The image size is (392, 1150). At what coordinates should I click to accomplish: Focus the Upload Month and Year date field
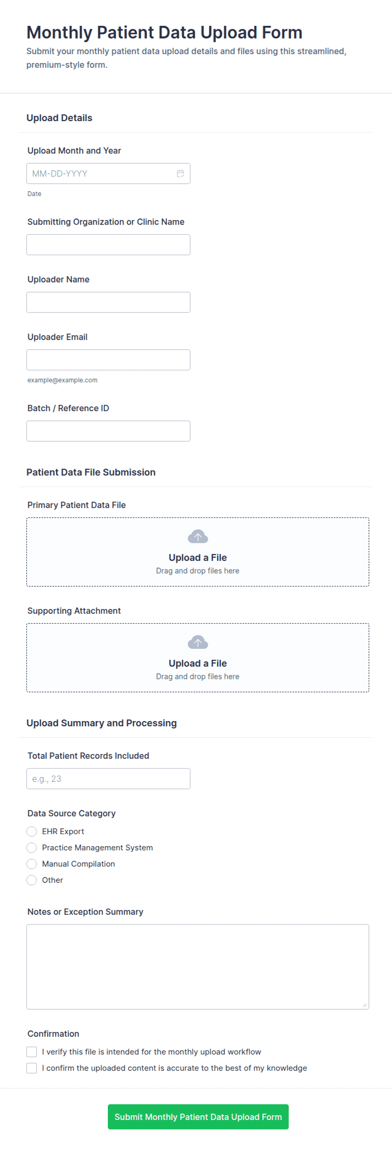(x=108, y=174)
